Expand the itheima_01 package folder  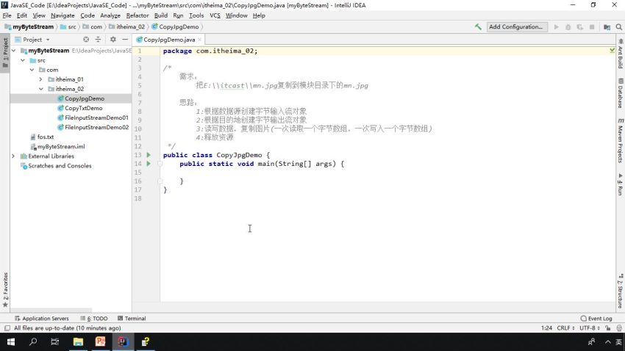(x=41, y=79)
